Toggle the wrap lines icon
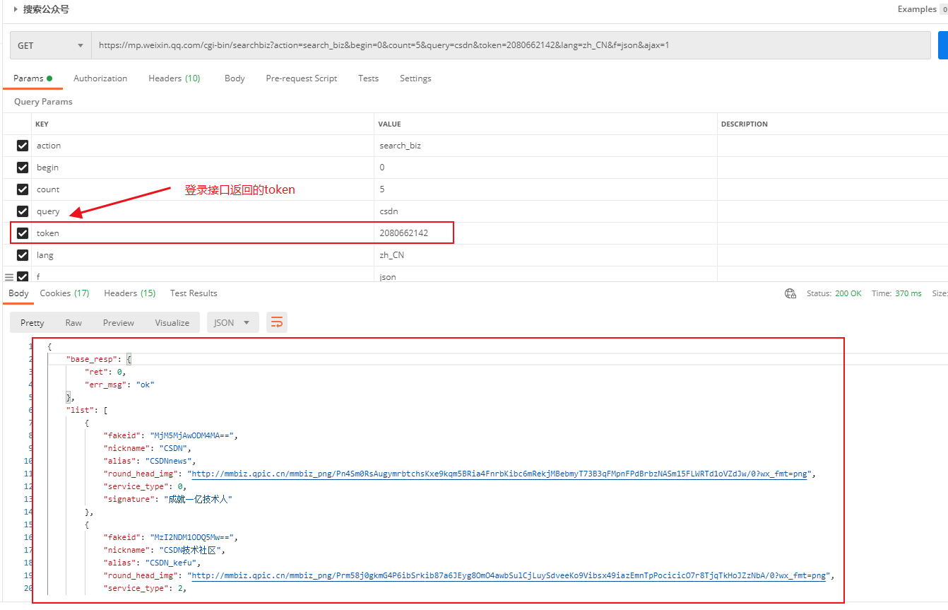 point(277,323)
